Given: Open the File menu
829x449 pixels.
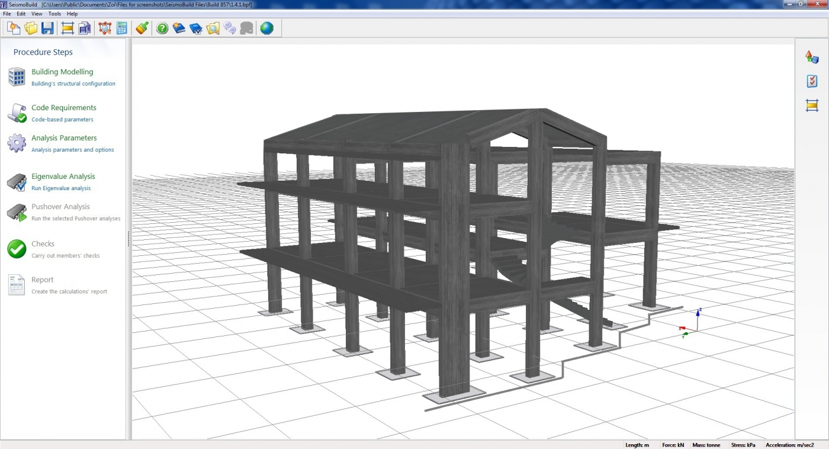Looking at the screenshot, I should point(7,14).
